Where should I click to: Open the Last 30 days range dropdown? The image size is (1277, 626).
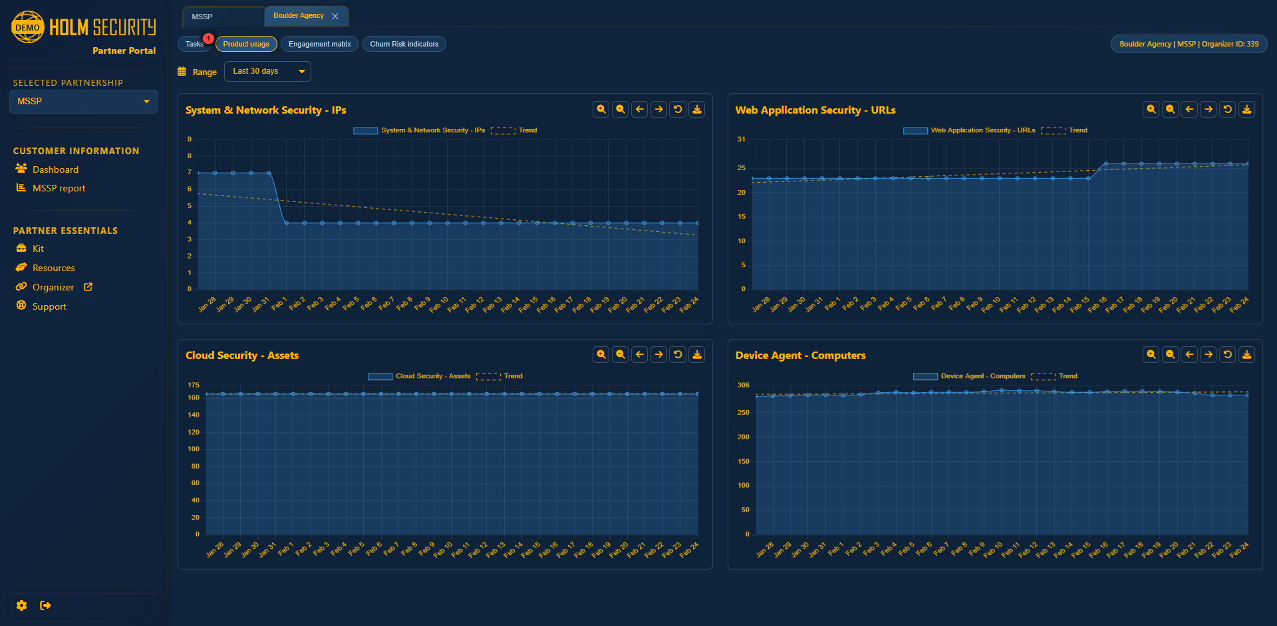267,71
